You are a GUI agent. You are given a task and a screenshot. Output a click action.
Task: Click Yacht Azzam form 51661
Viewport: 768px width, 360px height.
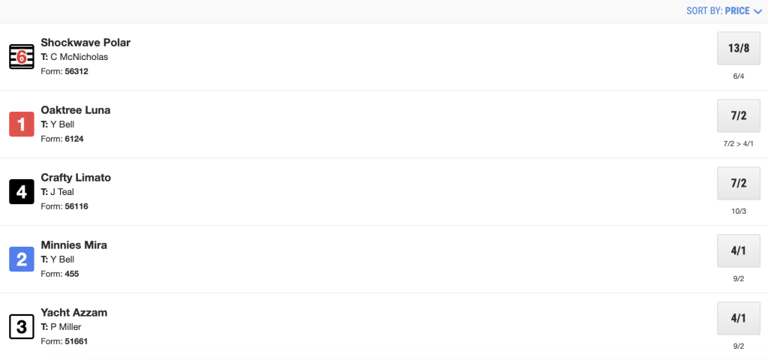[76, 341]
